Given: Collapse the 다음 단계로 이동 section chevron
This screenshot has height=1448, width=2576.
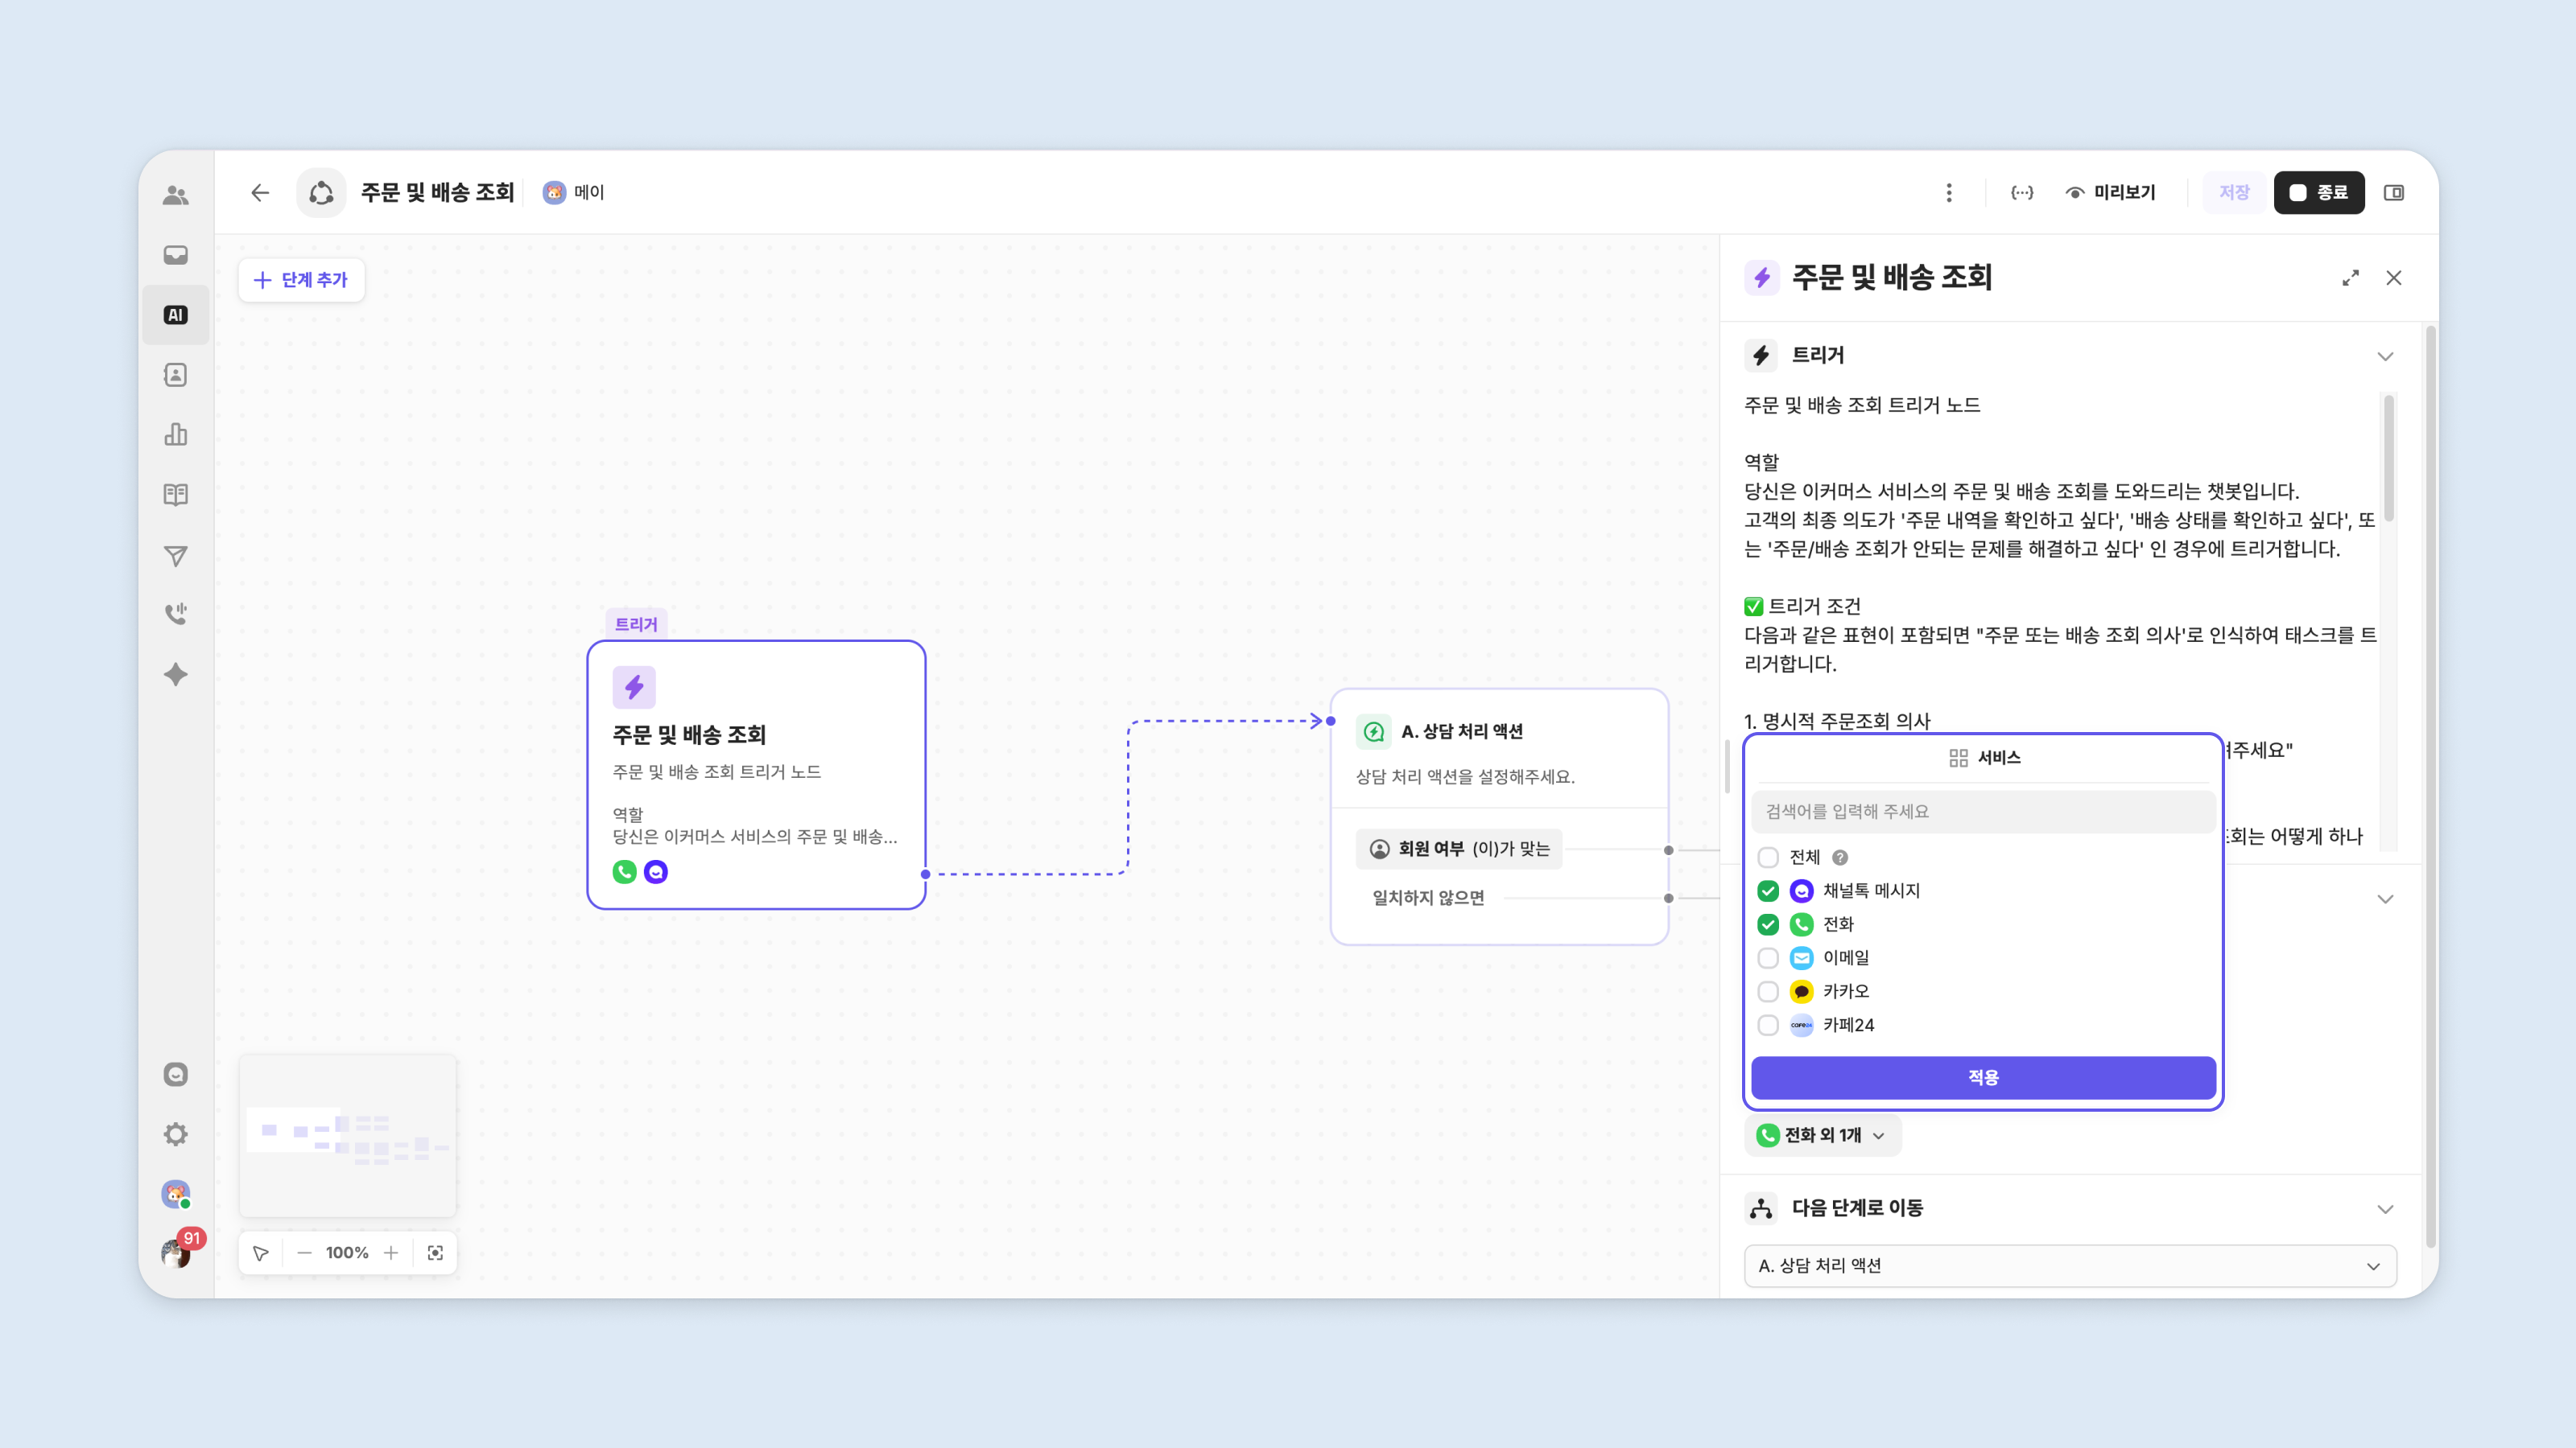Looking at the screenshot, I should 2385,1209.
